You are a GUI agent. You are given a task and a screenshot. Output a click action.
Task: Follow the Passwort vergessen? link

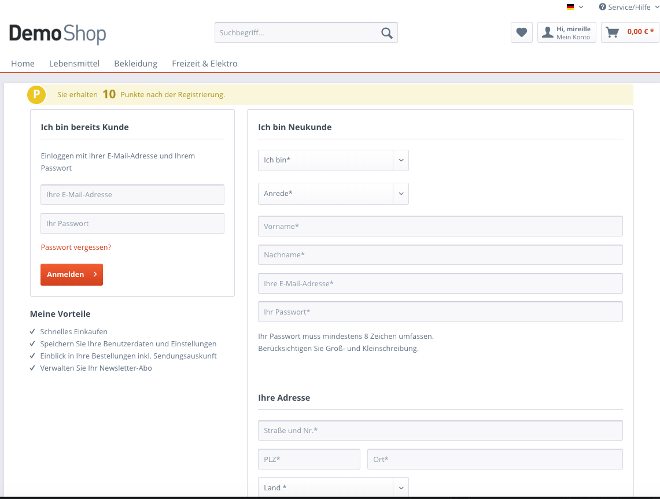pos(76,247)
